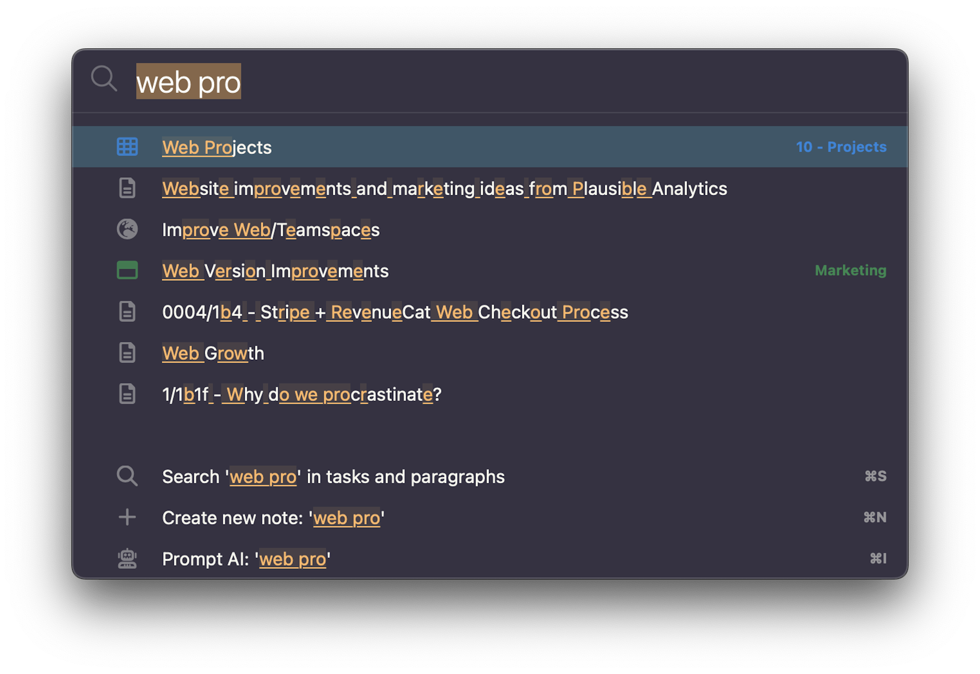Viewport: 980px width, 674px height.
Task: Click the note icon for Stripe + RevenueCat
Action: [x=127, y=312]
